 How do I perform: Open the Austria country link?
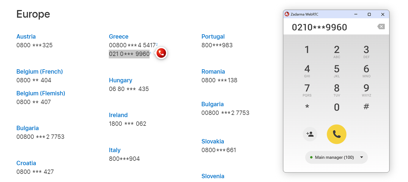pos(26,37)
